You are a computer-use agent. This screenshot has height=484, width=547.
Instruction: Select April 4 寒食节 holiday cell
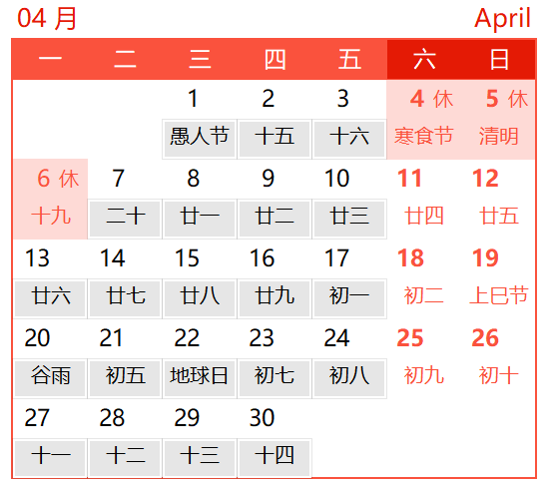(x=424, y=120)
